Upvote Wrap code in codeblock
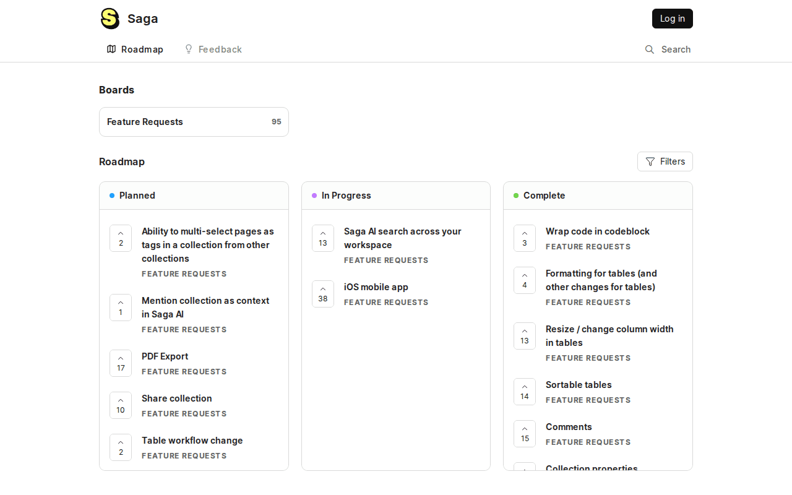Image resolution: width=792 pixels, height=495 pixels. click(525, 238)
